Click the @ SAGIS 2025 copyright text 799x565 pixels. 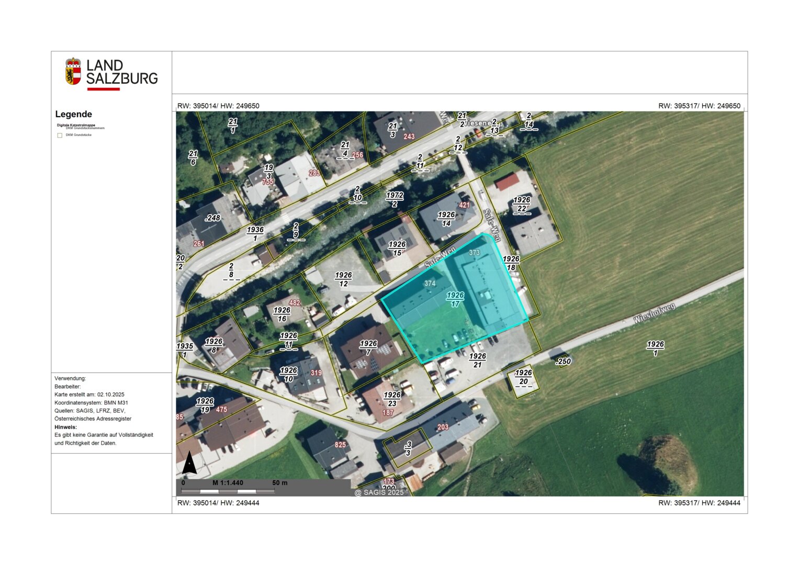(379, 492)
